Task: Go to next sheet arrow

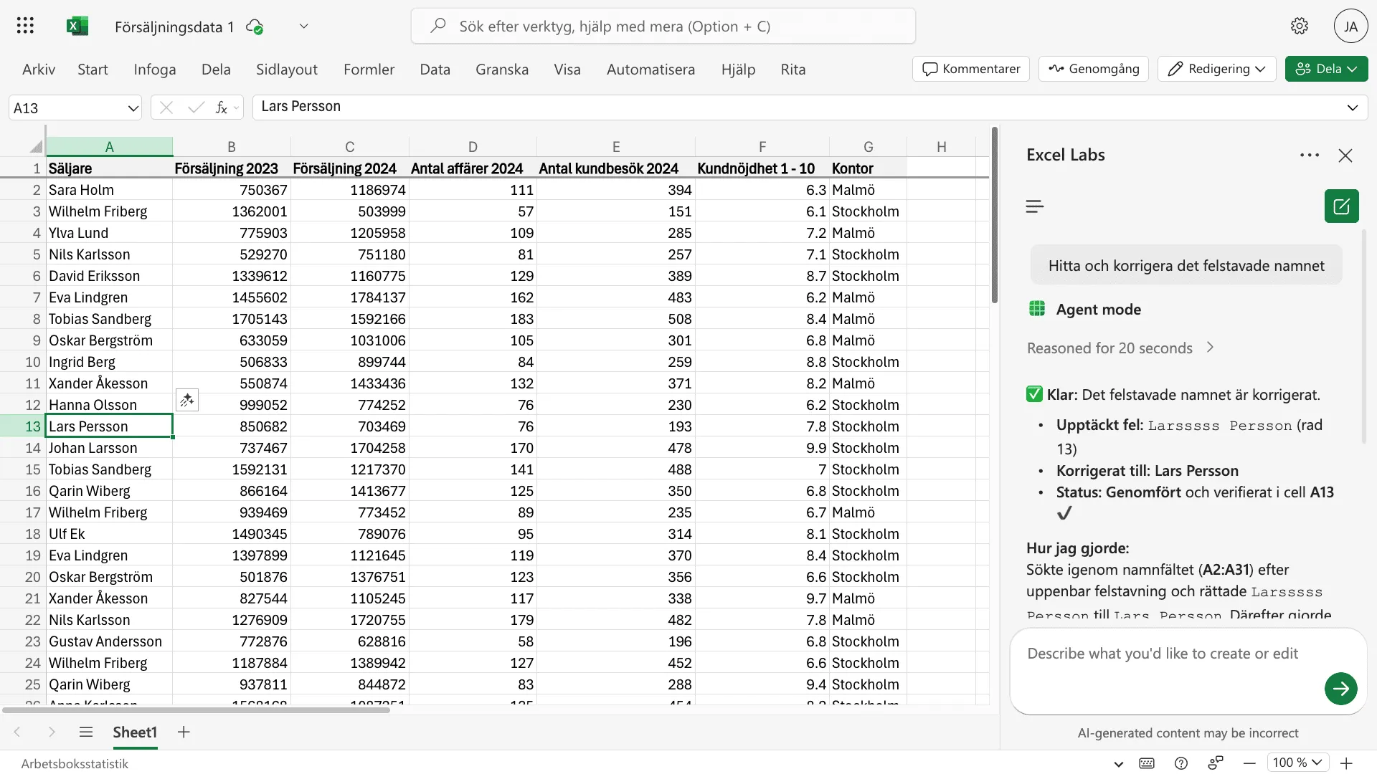Action: click(52, 732)
